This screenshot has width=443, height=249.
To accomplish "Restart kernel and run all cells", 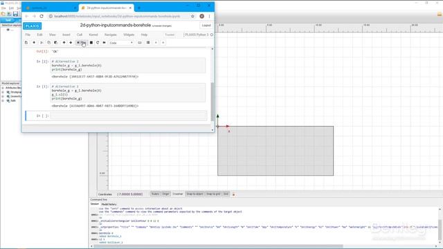I will point(105,43).
